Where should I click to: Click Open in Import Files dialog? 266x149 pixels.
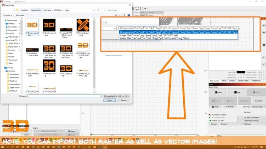pyautogui.click(x=109, y=100)
